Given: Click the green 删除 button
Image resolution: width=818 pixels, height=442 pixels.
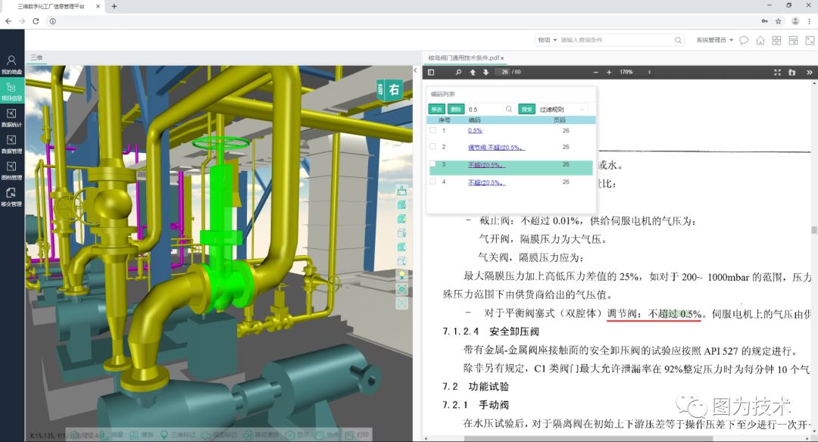Looking at the screenshot, I should tap(456, 110).
